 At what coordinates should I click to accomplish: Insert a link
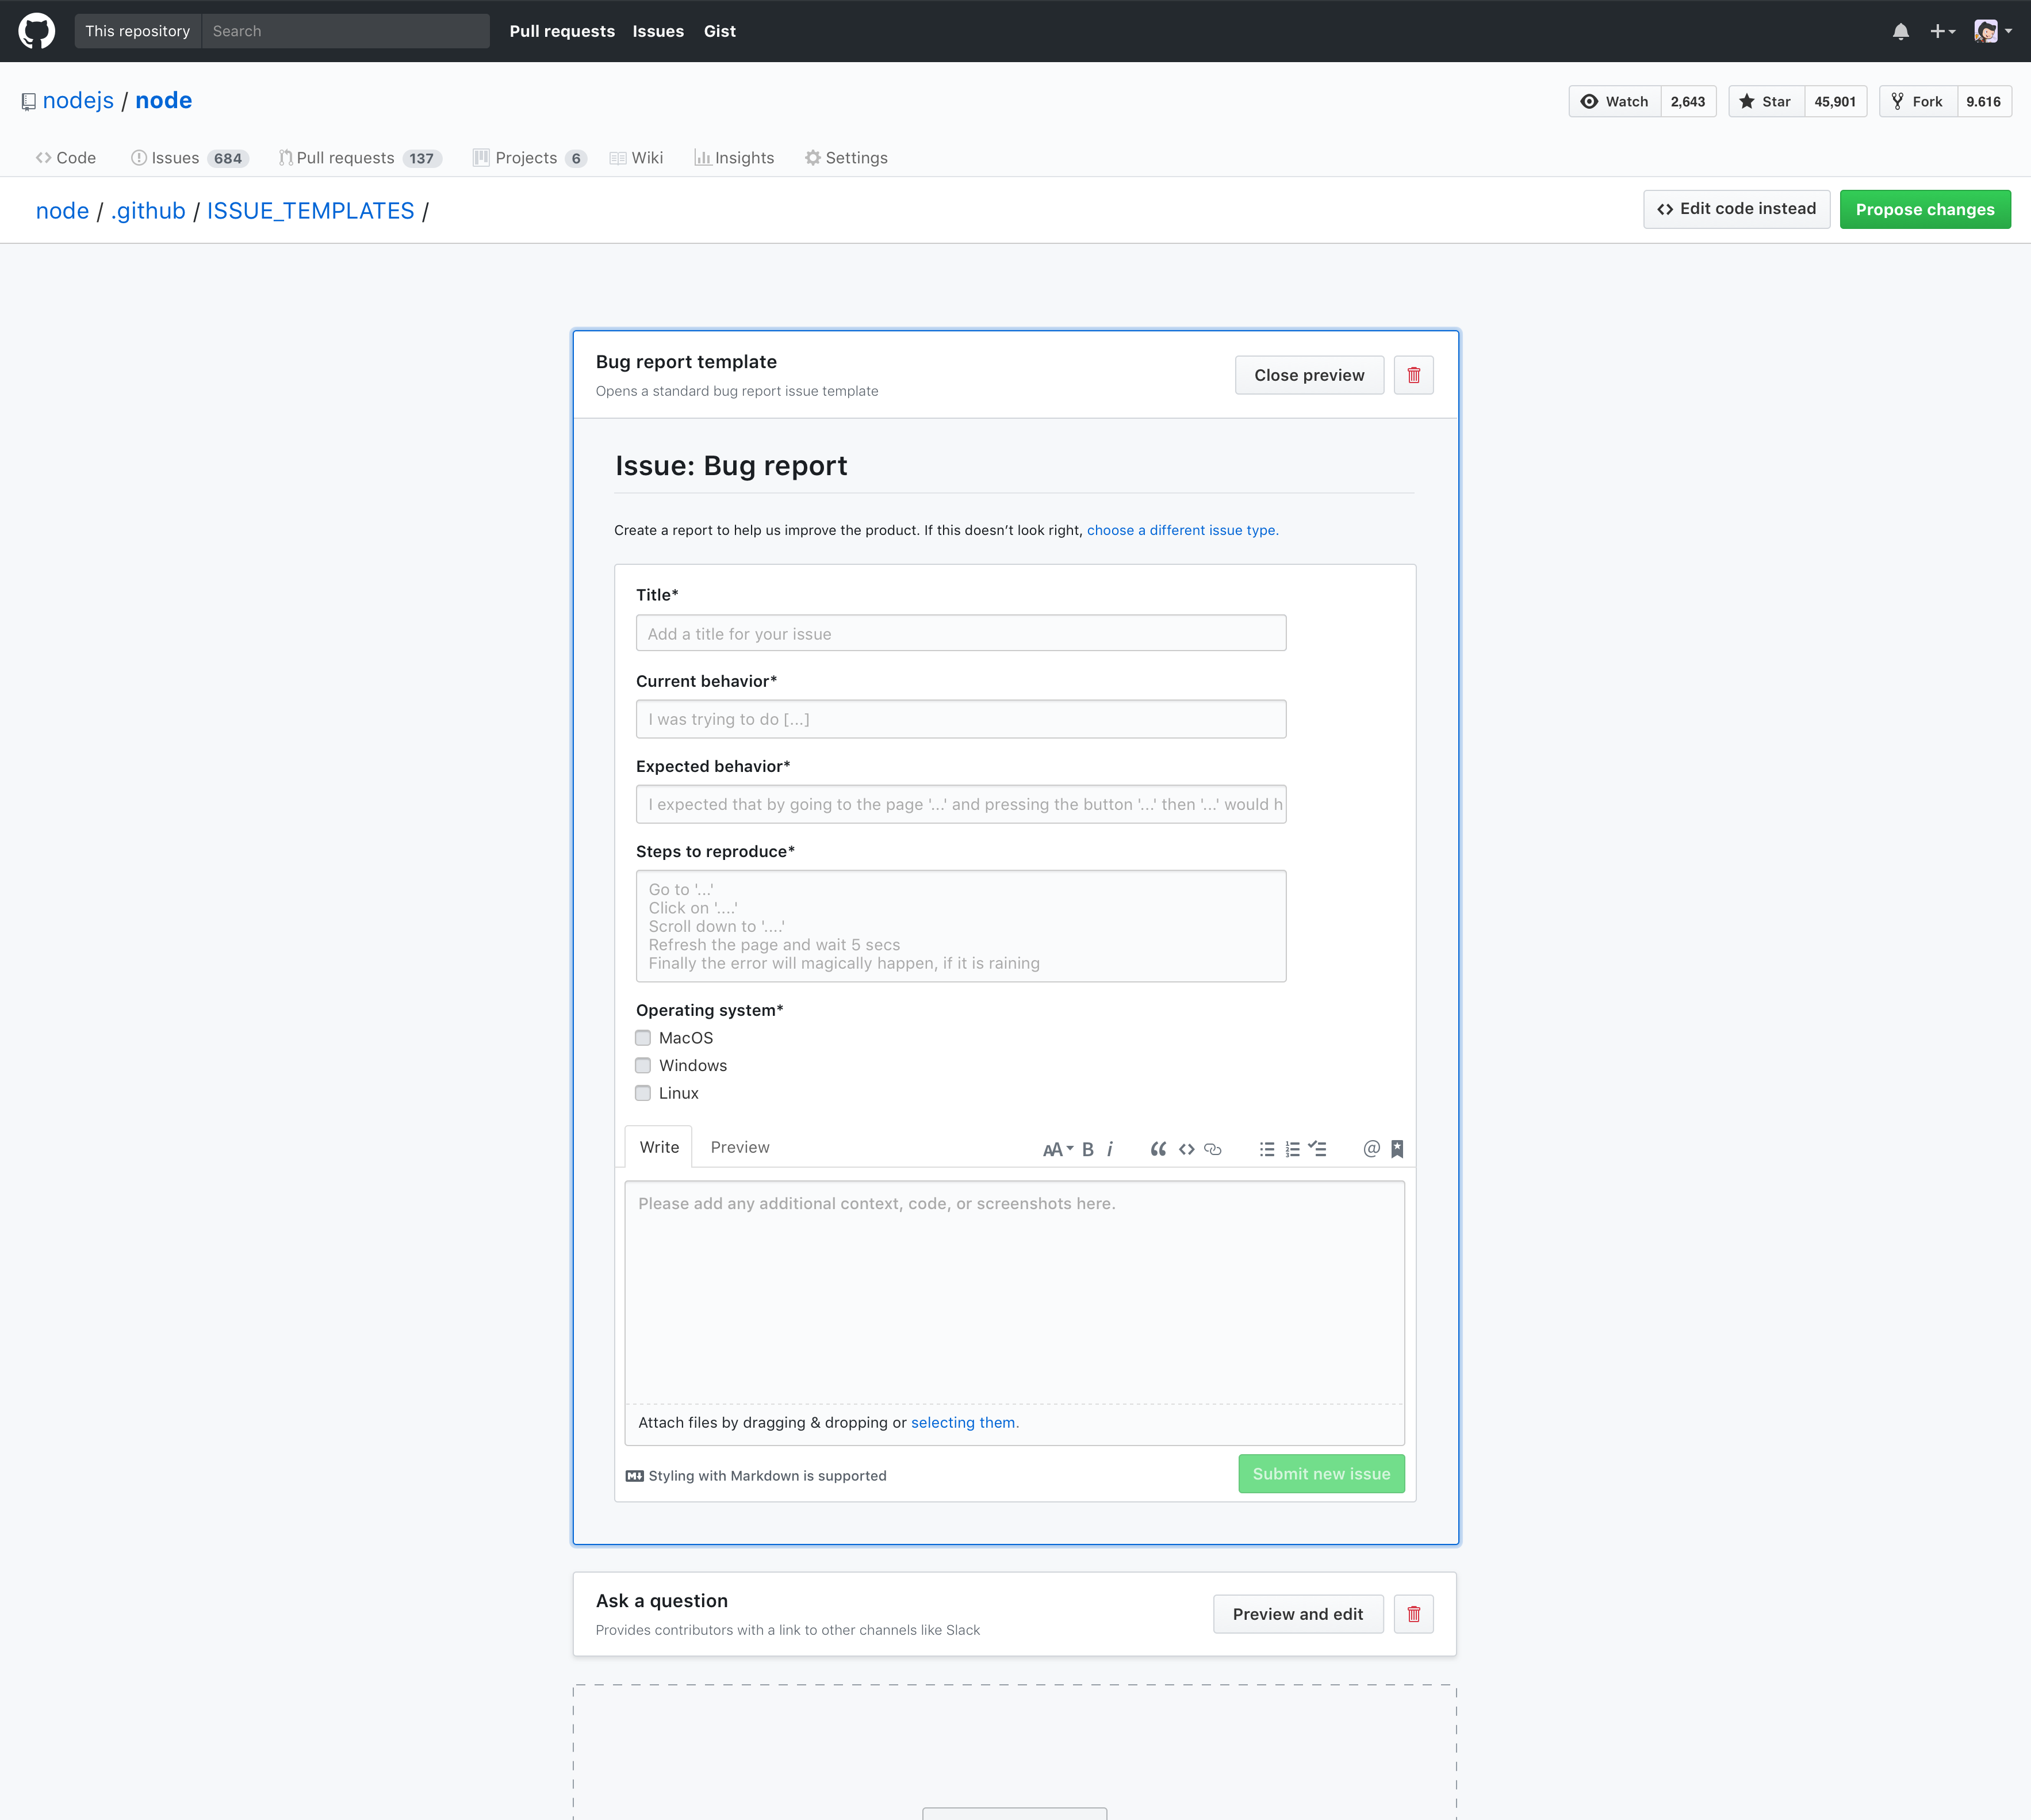point(1213,1149)
